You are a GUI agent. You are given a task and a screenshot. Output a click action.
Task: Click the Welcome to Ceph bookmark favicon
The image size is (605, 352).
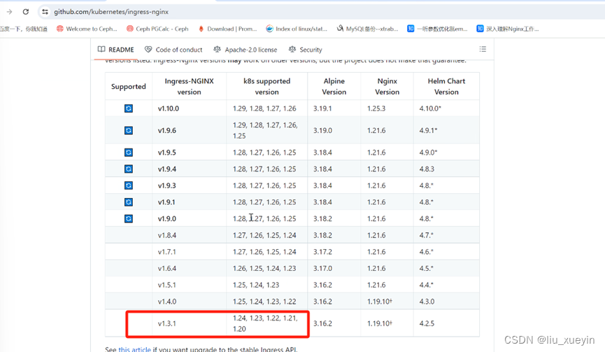point(60,29)
